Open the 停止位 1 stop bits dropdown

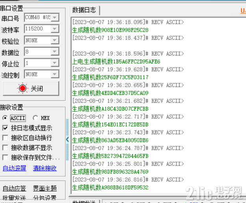55,63
